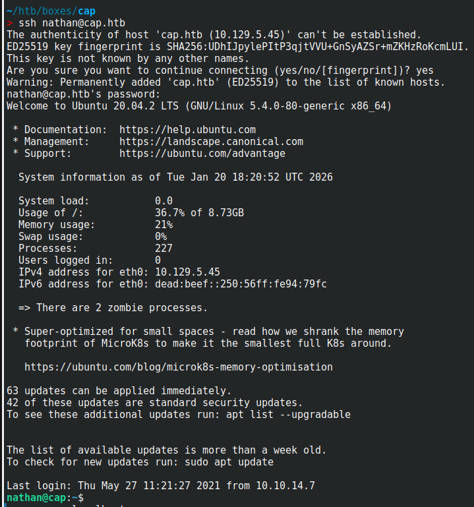This screenshot has height=507, width=474.
Task: Open the landscape.canonical.com management URL
Action: click(x=211, y=142)
